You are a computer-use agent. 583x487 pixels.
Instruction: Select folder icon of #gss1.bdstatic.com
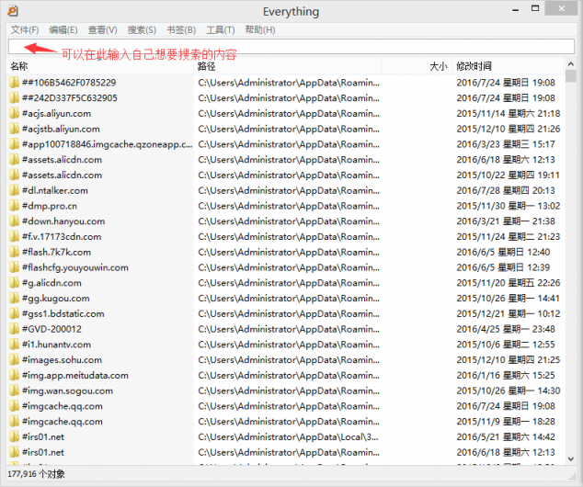pyautogui.click(x=14, y=314)
